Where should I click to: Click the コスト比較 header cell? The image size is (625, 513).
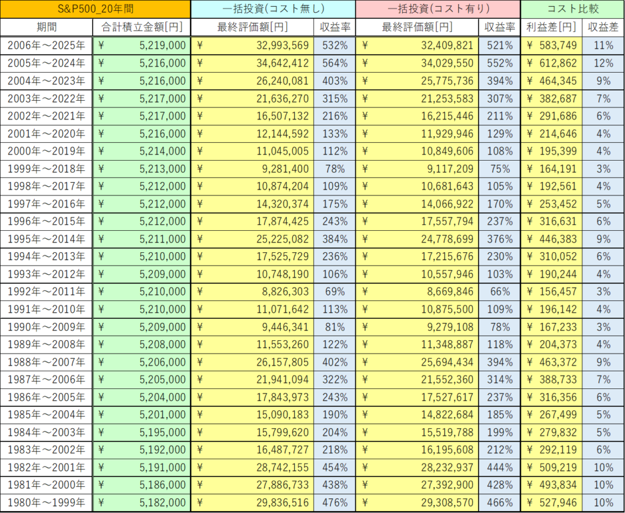(573, 10)
